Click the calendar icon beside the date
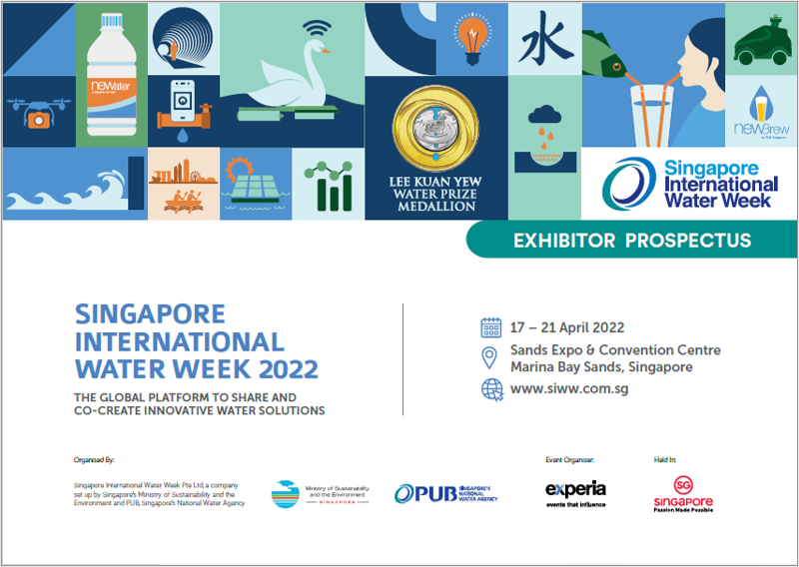799x567 pixels. 491,327
